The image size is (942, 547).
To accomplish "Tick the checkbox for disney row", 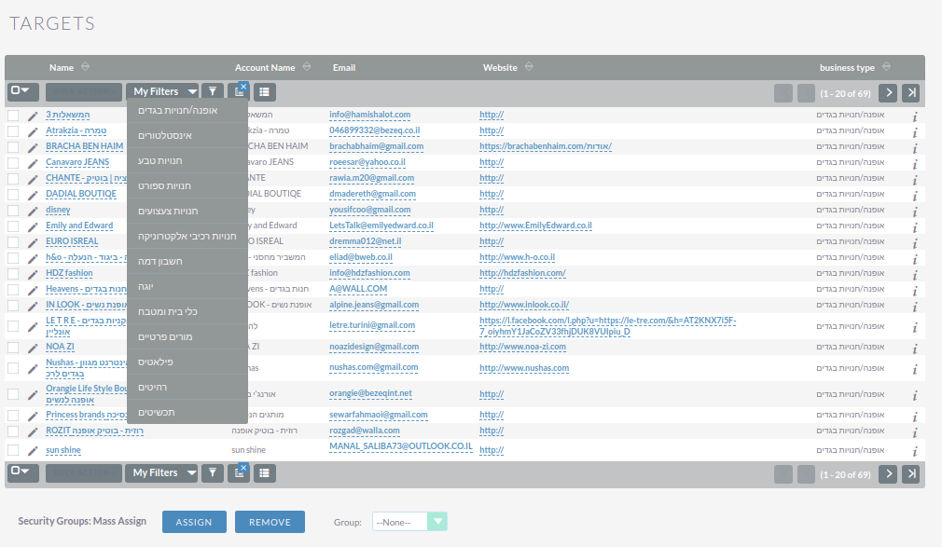I will tap(13, 211).
